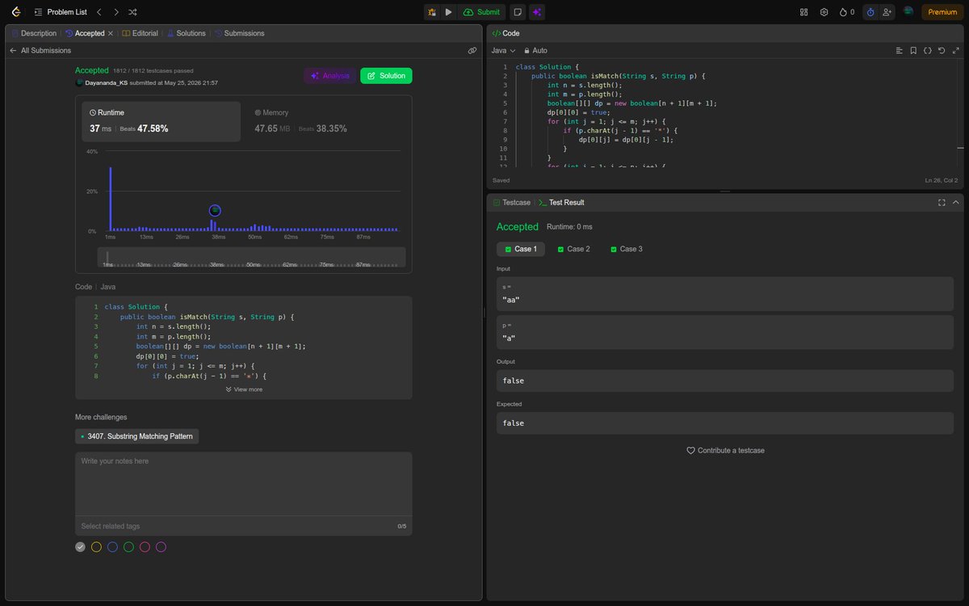Close the Accepted tab
969x606 pixels.
click(111, 33)
